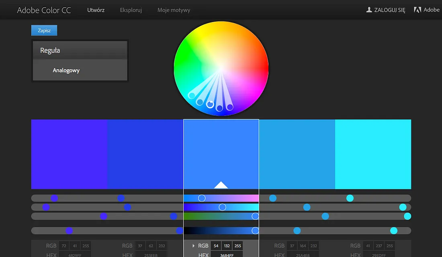This screenshot has width=442, height=257.
Task: Click the handle on the blue-pink gradient slider
Action: tap(202, 198)
